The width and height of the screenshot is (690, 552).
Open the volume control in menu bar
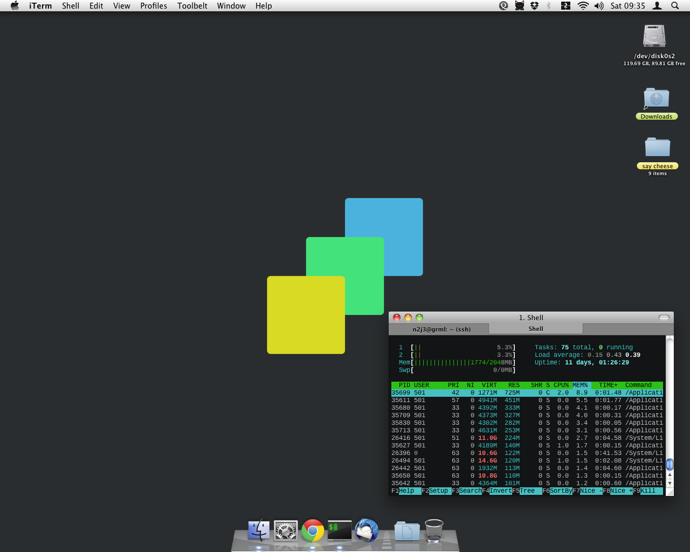[599, 5]
